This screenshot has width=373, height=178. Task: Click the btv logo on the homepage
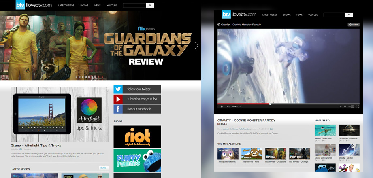click(x=20, y=5)
